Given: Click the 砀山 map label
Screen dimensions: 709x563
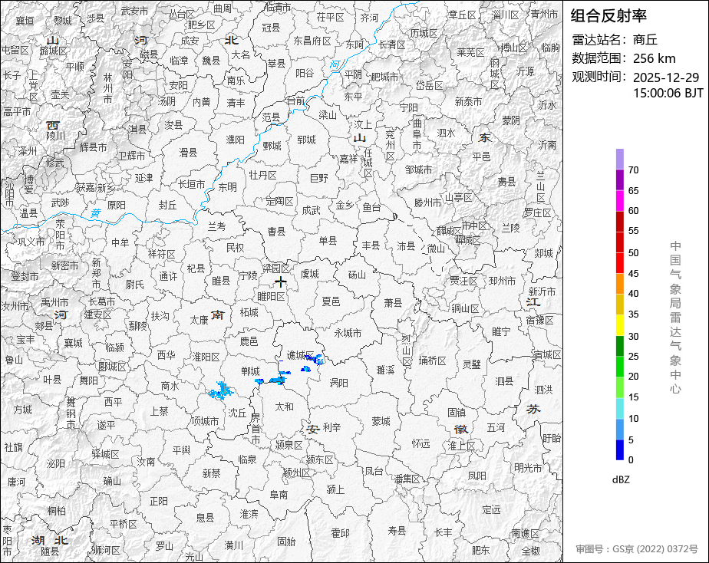Looking at the screenshot, I should [x=358, y=275].
